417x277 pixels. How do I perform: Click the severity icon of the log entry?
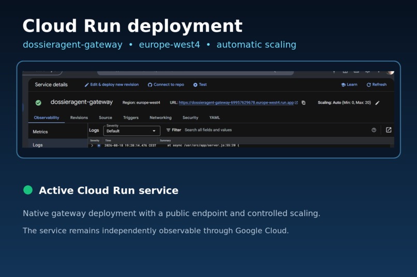point(99,145)
